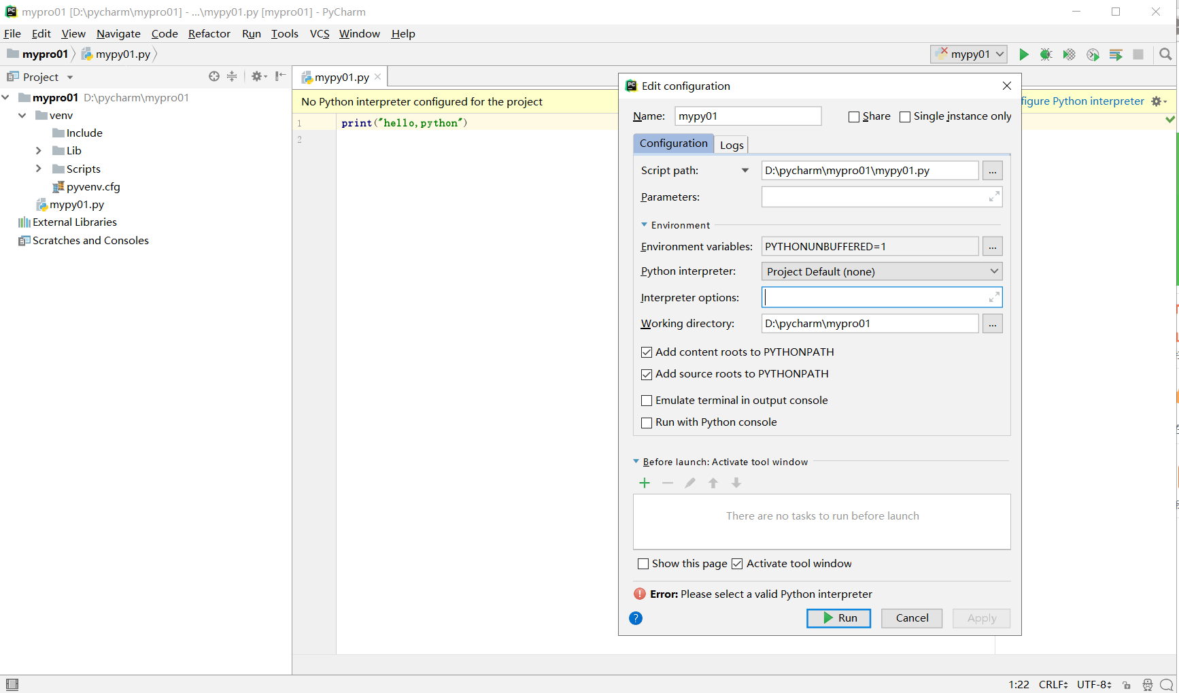Select the Configuration tab

tap(673, 143)
